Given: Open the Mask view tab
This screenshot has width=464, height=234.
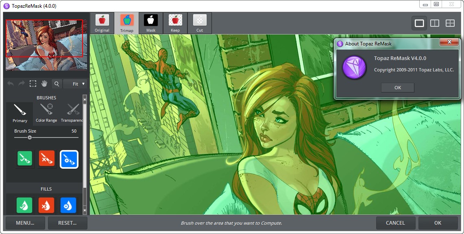Looking at the screenshot, I should pyautogui.click(x=151, y=23).
